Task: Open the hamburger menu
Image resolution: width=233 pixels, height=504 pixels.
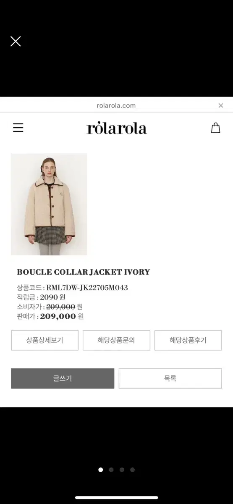Action: click(x=18, y=128)
